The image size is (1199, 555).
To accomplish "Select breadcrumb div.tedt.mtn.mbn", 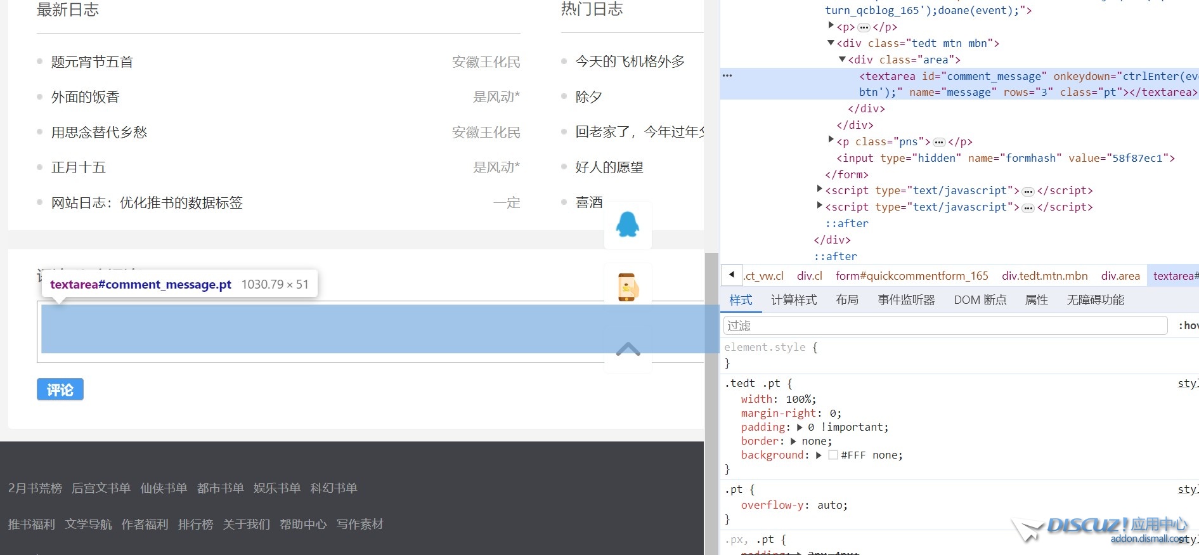I will [1044, 276].
